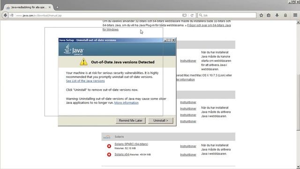
Task: Click the Java Oracle logo in dialog
Action: (x=74, y=50)
